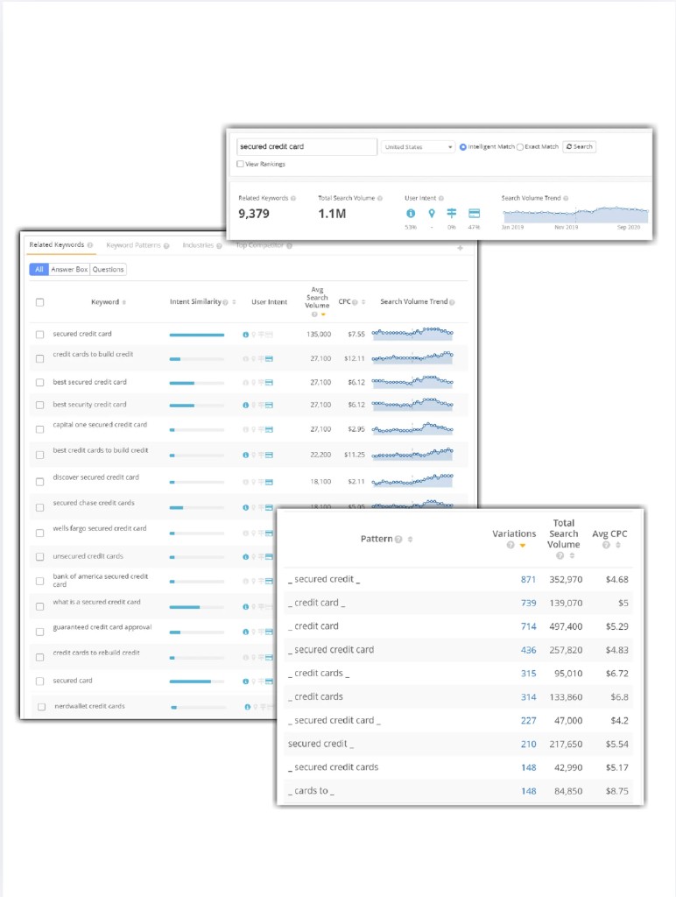Click help icon on Top Competitor tab
This screenshot has width=676, height=897.
tap(289, 246)
